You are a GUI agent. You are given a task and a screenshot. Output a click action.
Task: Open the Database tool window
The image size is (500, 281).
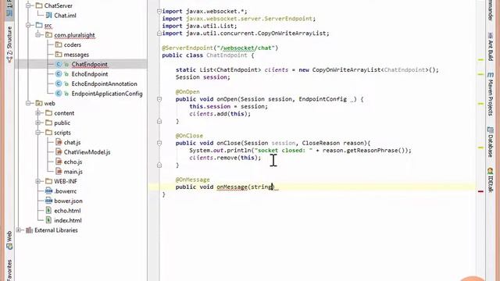(491, 142)
